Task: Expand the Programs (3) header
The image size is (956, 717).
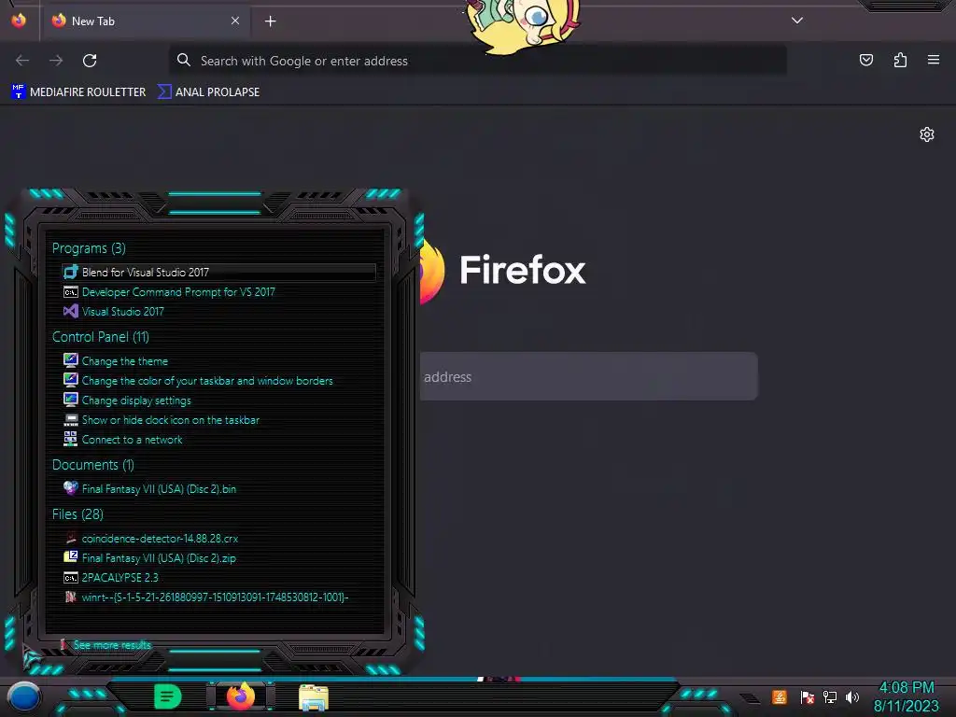Action: pyautogui.click(x=89, y=248)
